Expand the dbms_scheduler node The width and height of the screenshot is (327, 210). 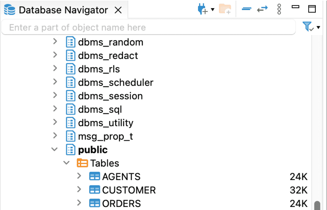[55, 82]
